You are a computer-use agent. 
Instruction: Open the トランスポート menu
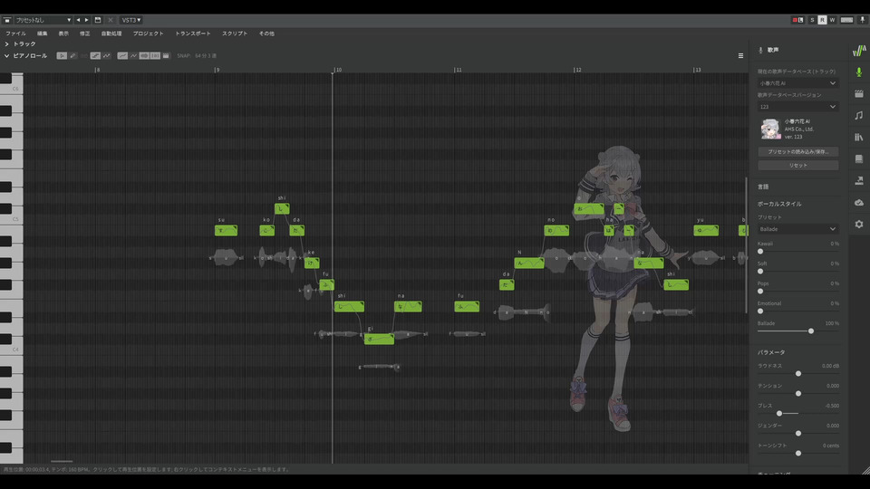click(x=193, y=34)
